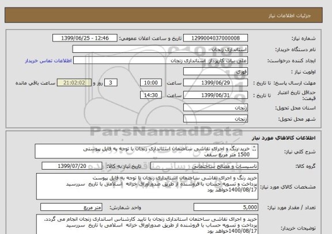Click the delivery city field زنجان
This screenshot has height=234, width=332.
click(x=216, y=118)
